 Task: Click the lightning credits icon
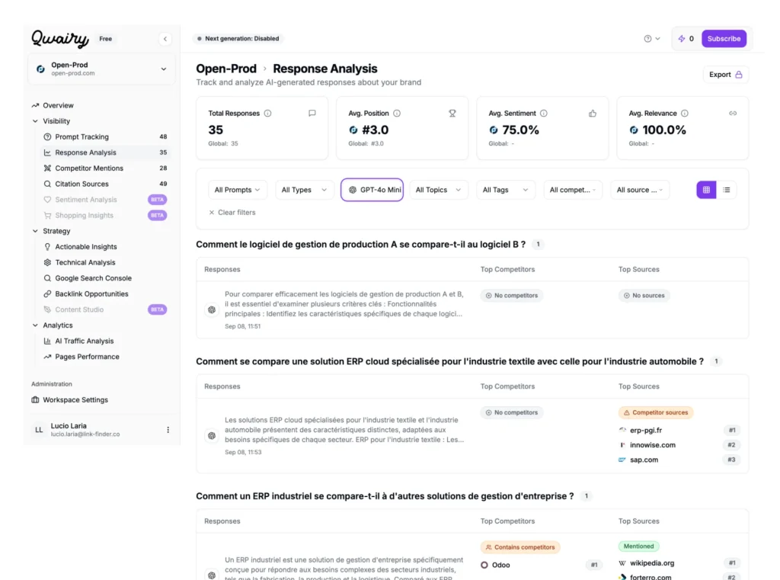coord(682,38)
